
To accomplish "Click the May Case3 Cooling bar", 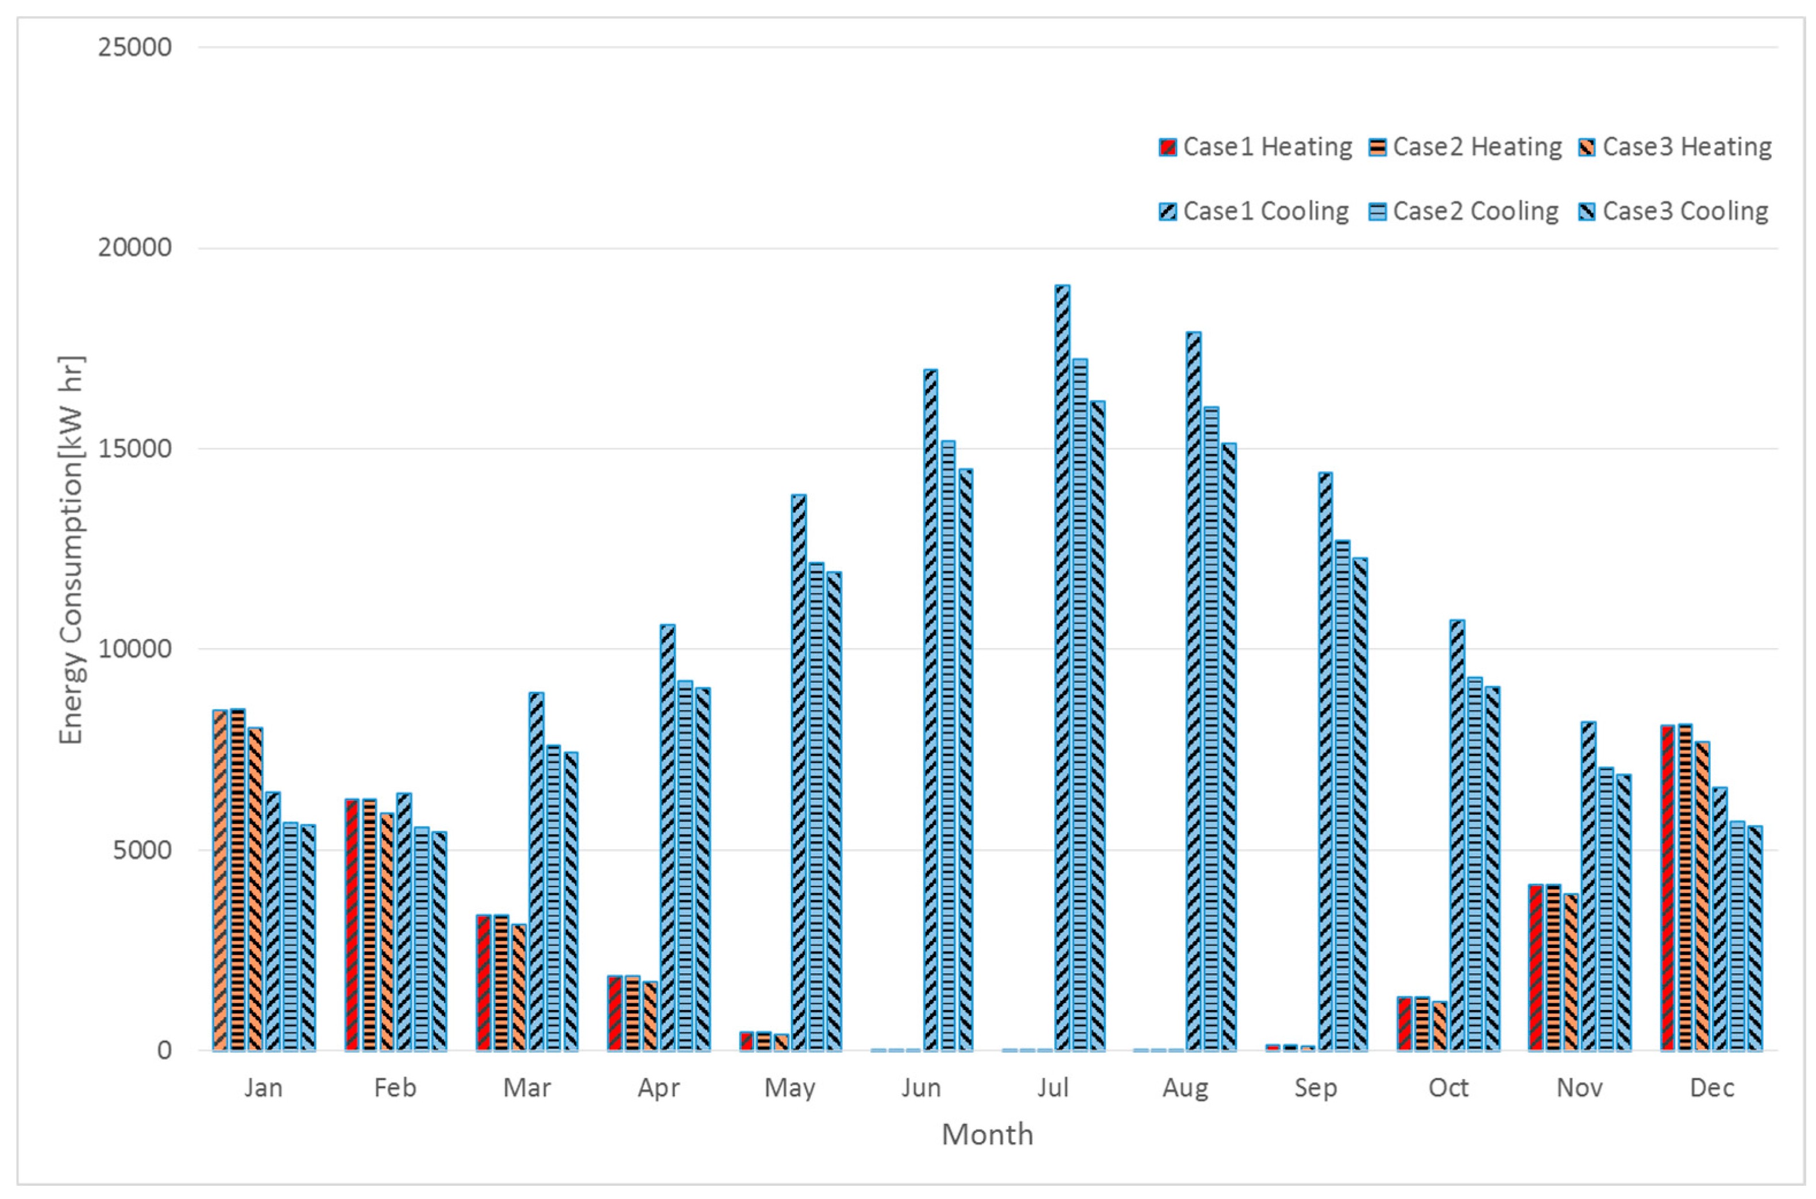I will pos(834,811).
